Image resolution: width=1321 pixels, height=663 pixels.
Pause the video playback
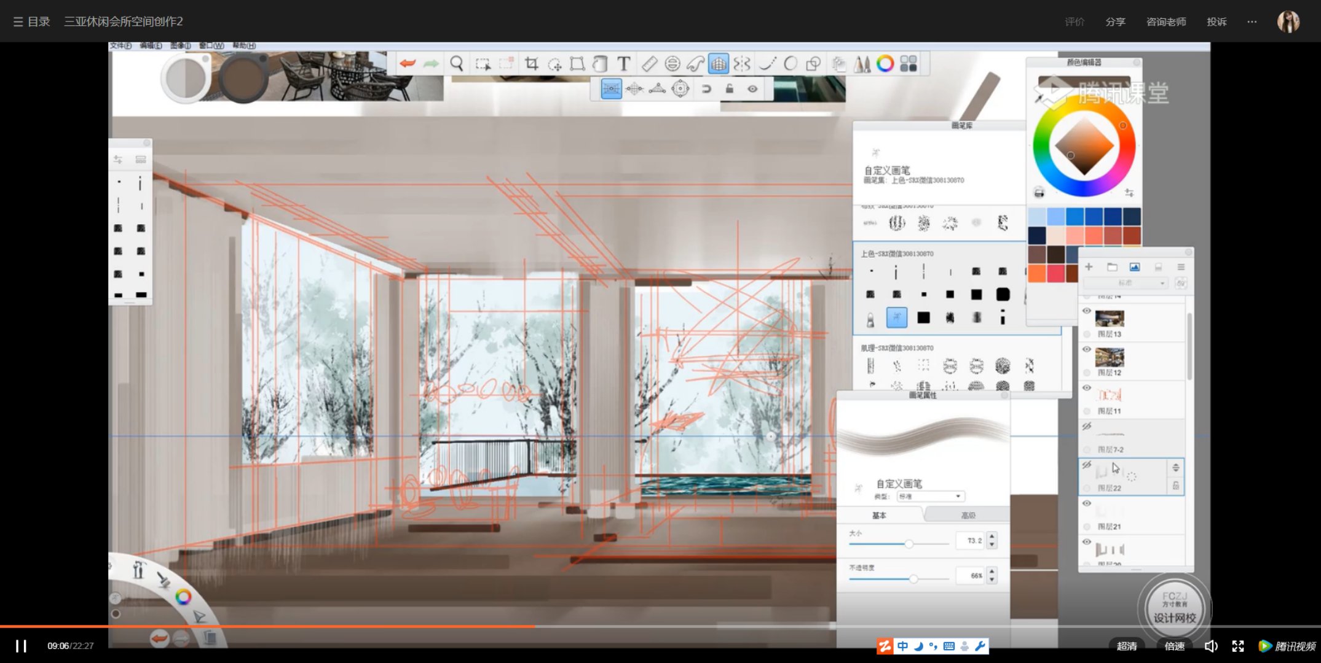(x=21, y=646)
